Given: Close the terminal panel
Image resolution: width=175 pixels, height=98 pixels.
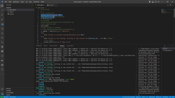Looking at the screenshot, I should (x=173, y=46).
